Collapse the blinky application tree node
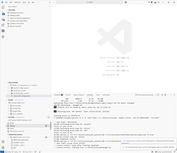177x153 pixels. (8, 85)
